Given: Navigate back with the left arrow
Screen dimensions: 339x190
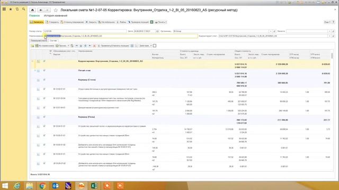Looking at the screenshot, I should pyautogui.click(x=41, y=10).
